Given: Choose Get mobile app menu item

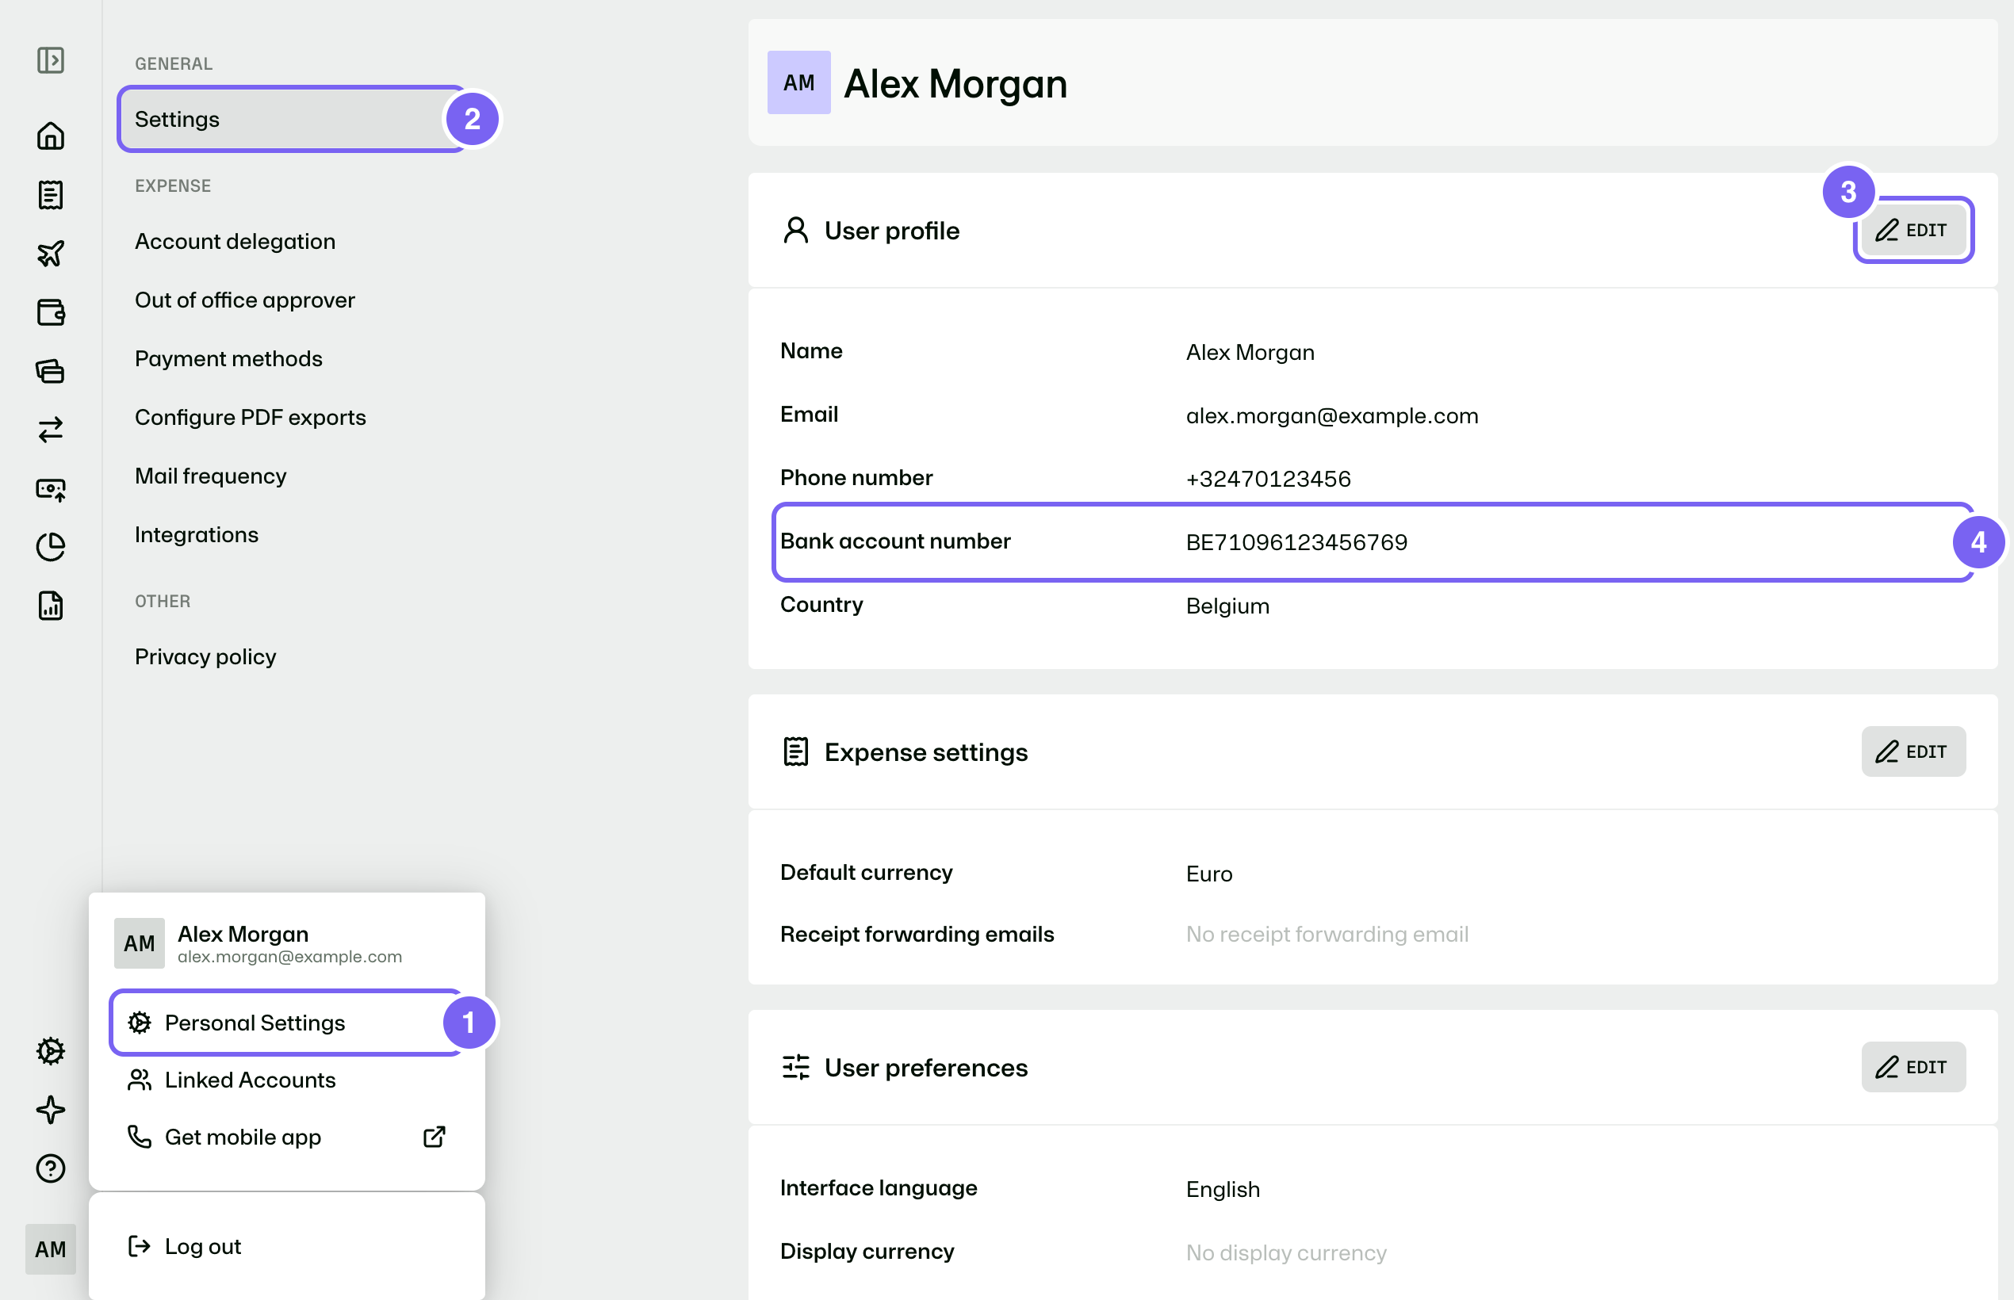Looking at the screenshot, I should click(286, 1137).
